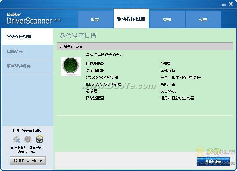
Task: Click the green radar scan icon
Action: 71,66
